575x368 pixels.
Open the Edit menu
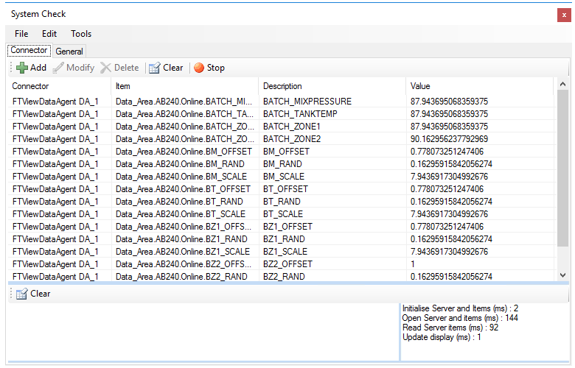[49, 34]
